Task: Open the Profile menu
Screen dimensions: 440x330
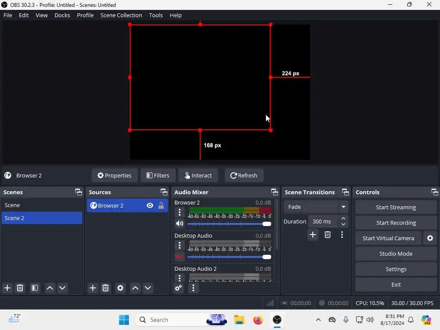Action: pos(86,15)
